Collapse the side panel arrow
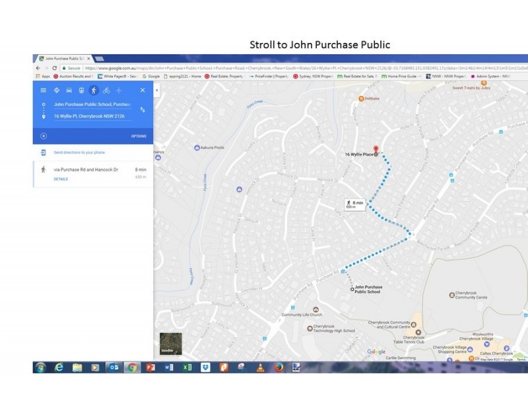This screenshot has width=528, height=396. [x=157, y=90]
